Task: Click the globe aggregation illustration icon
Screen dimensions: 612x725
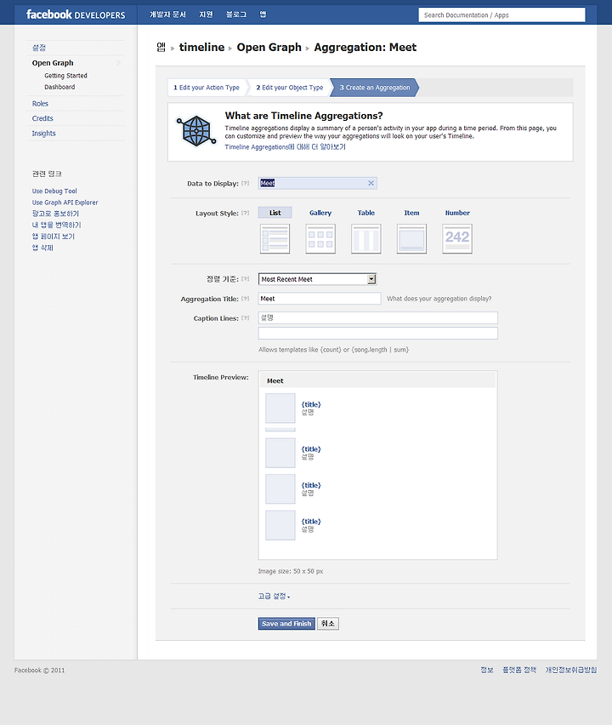Action: [195, 131]
